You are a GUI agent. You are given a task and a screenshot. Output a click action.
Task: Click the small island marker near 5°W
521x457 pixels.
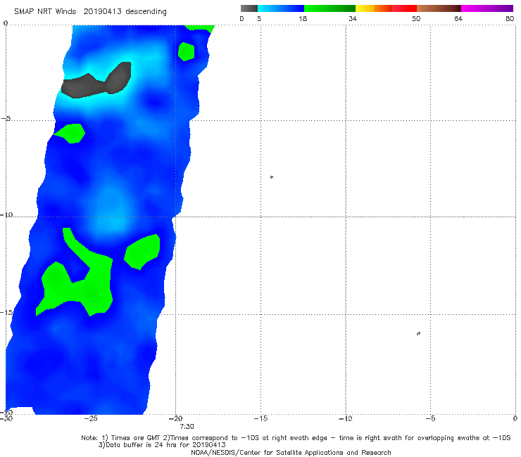[x=418, y=333]
